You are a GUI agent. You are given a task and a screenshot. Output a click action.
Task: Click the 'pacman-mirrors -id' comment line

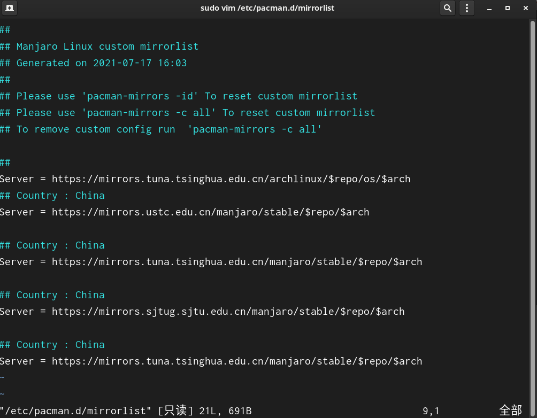(179, 96)
